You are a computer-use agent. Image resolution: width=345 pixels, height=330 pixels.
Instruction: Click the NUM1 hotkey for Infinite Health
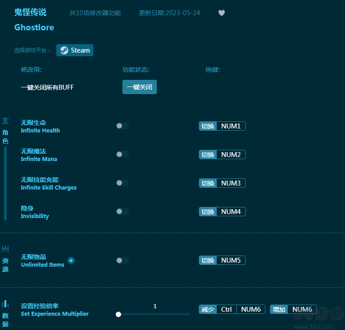[231, 126]
